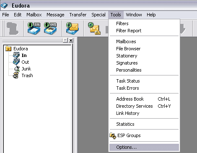Open Statistics menu entry
The image size is (197, 153).
pyautogui.click(x=144, y=124)
